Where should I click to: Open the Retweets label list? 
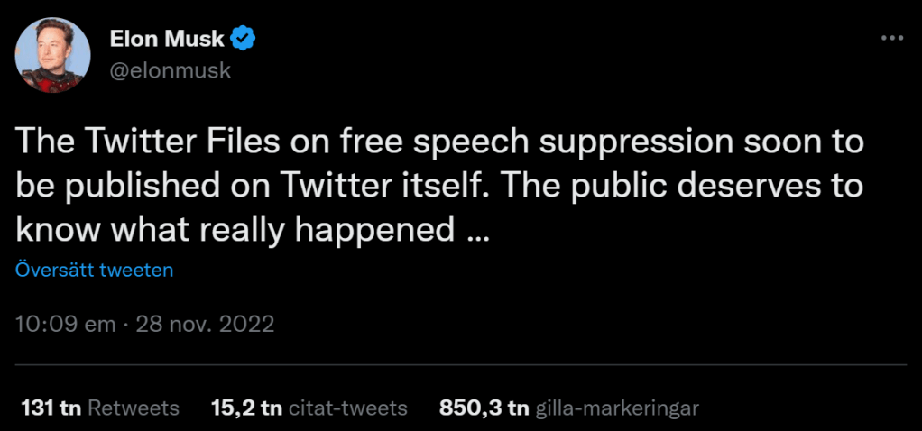[x=134, y=408]
